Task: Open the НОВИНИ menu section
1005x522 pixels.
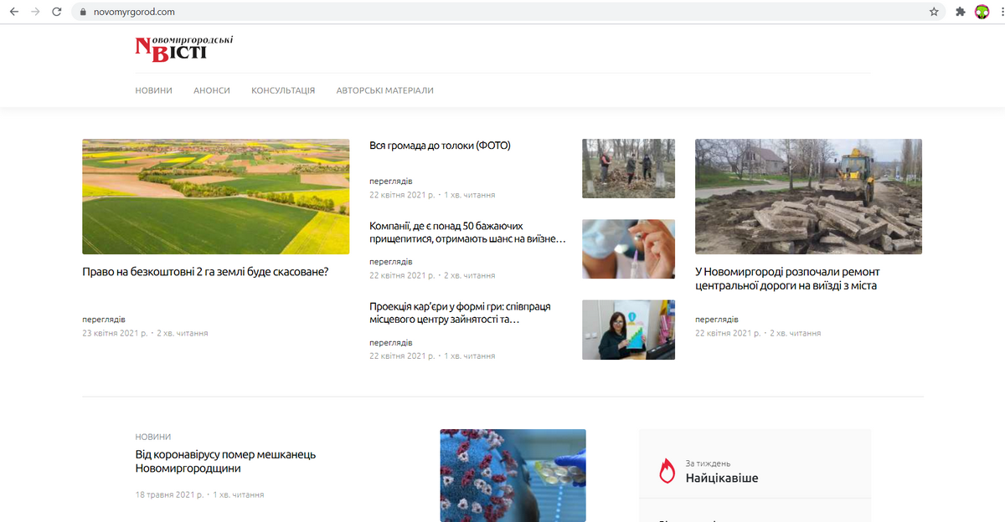Action: (153, 90)
